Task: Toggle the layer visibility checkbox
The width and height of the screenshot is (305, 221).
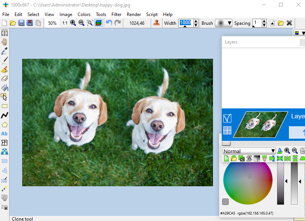Action: (227, 118)
